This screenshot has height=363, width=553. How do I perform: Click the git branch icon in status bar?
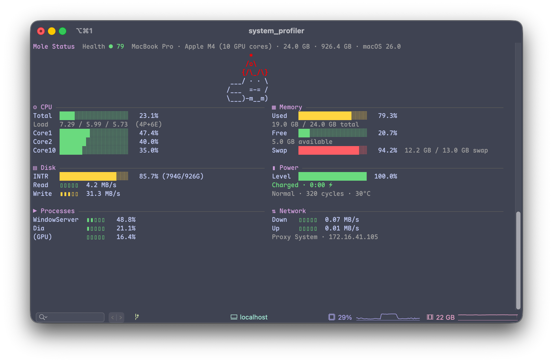[137, 317]
